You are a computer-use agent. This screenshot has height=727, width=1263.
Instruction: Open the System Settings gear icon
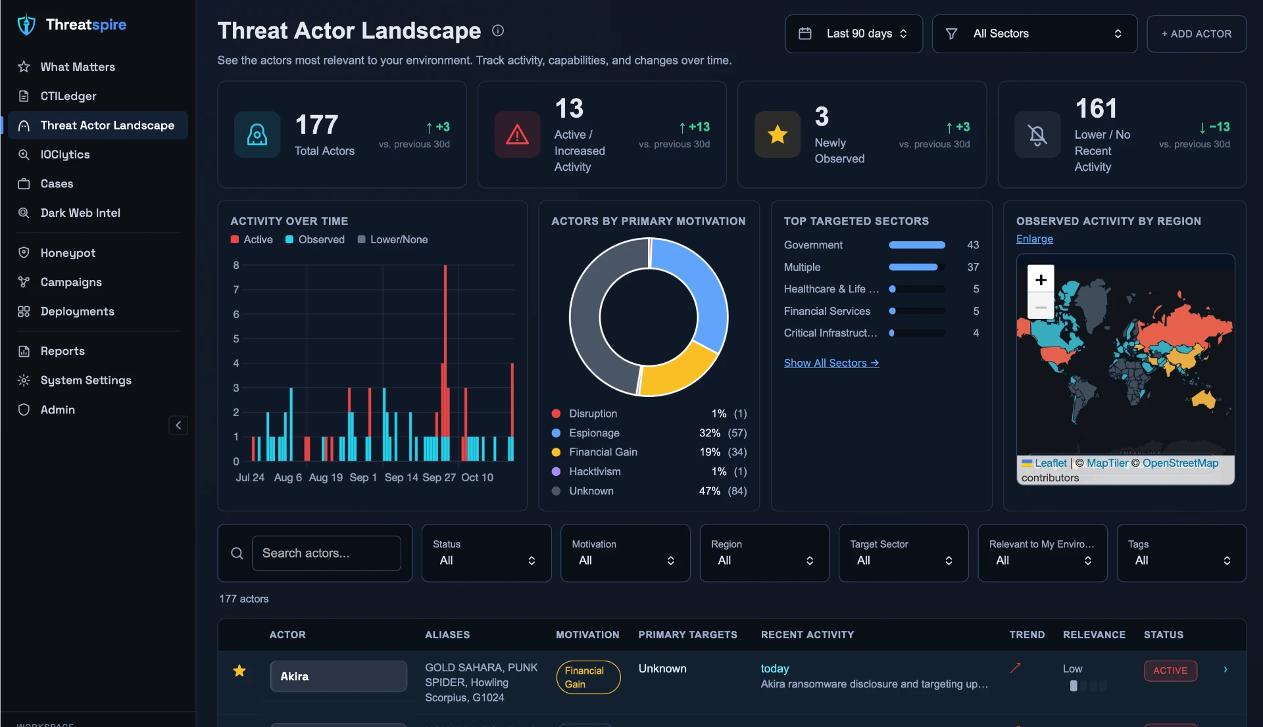click(24, 381)
